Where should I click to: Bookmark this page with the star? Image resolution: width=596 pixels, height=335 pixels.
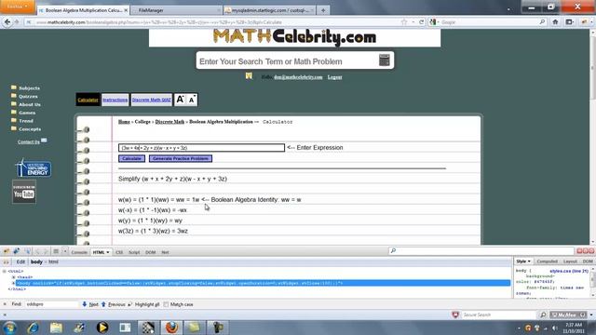(x=404, y=22)
